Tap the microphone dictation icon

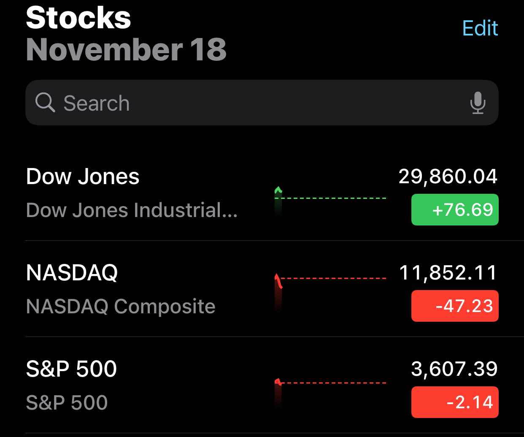[478, 103]
